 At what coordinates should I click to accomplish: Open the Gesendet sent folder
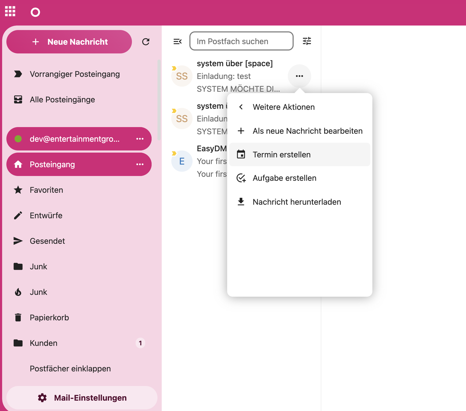[47, 241]
